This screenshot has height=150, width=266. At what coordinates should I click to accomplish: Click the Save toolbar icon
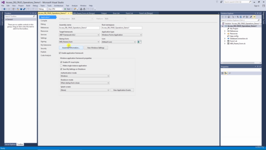(x=21, y=9)
